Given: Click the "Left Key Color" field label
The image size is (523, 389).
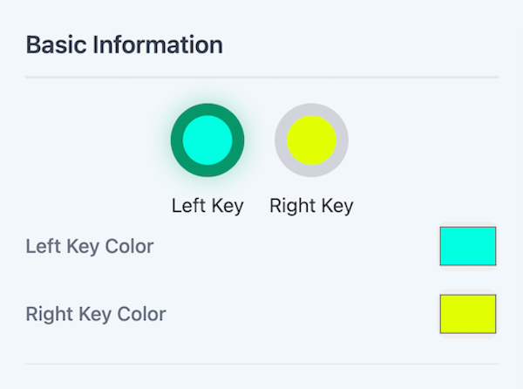Looking at the screenshot, I should (90, 247).
